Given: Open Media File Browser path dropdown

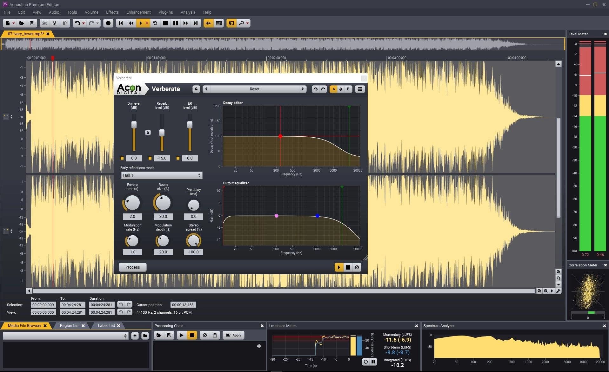Looking at the screenshot, I should 66,336.
